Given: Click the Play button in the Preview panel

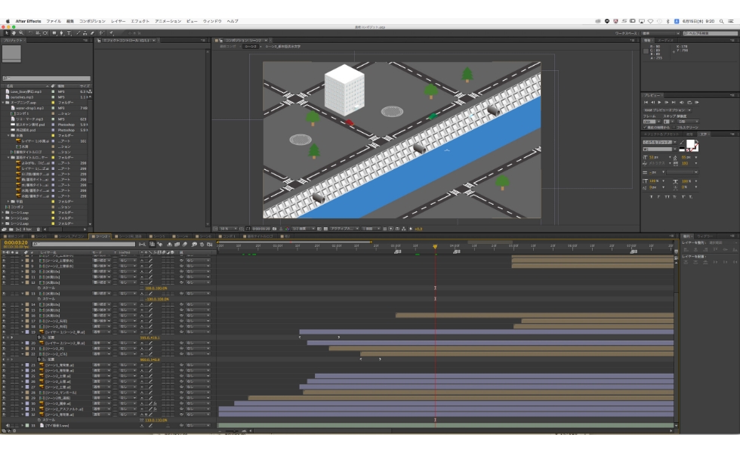Looking at the screenshot, I should tap(659, 102).
